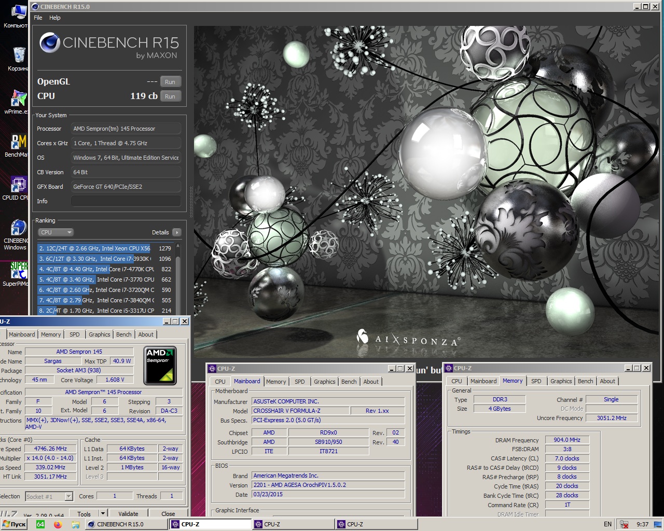Click the Cinebench logo in title bar

point(35,7)
